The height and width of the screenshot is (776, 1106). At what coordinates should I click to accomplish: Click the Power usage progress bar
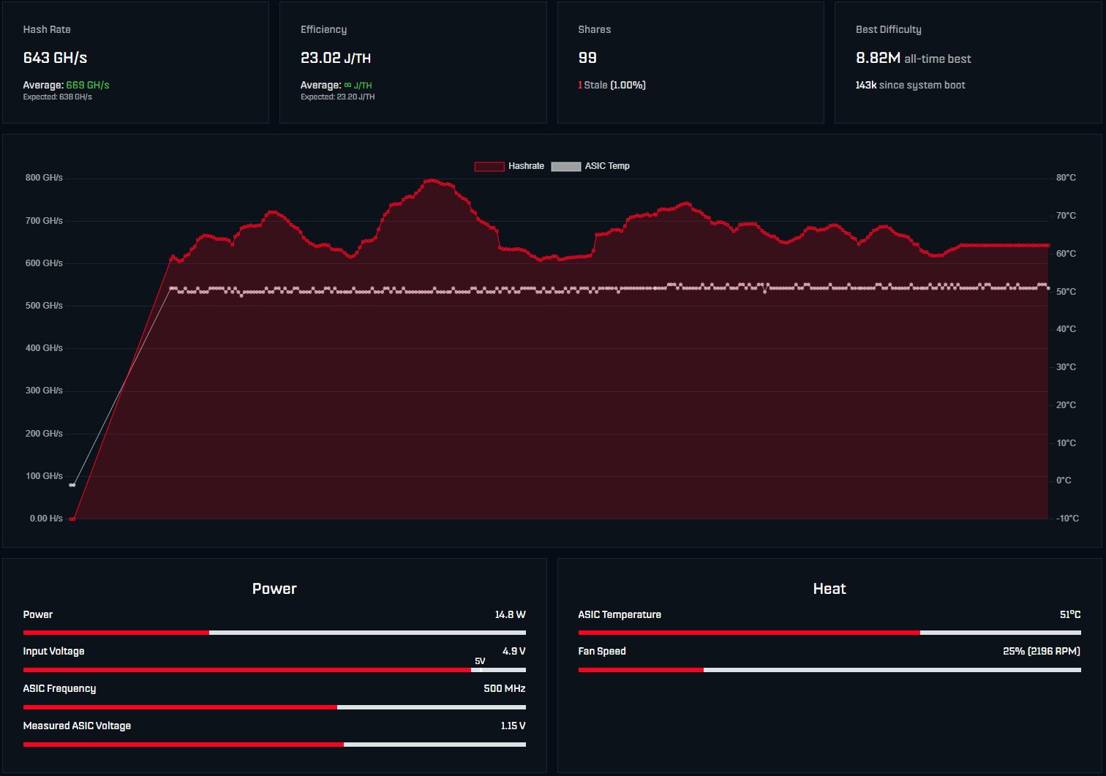coord(274,633)
